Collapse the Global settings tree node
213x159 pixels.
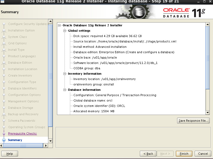tap(65, 31)
